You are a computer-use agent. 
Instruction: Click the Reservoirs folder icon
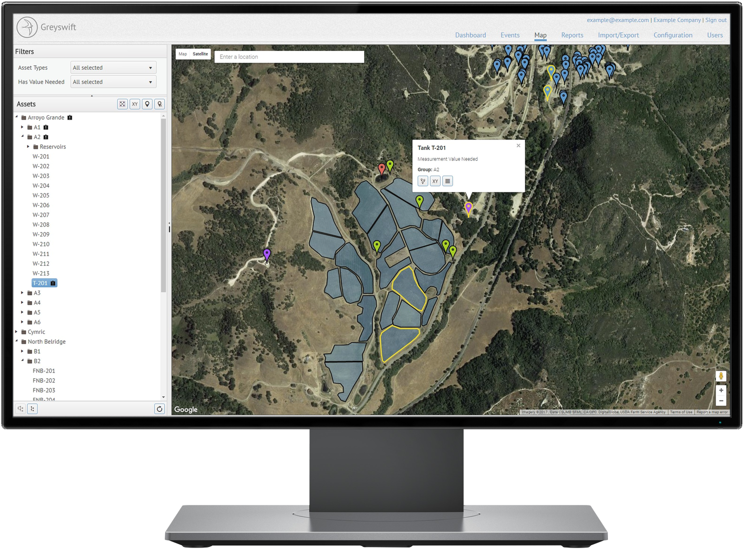(36, 147)
